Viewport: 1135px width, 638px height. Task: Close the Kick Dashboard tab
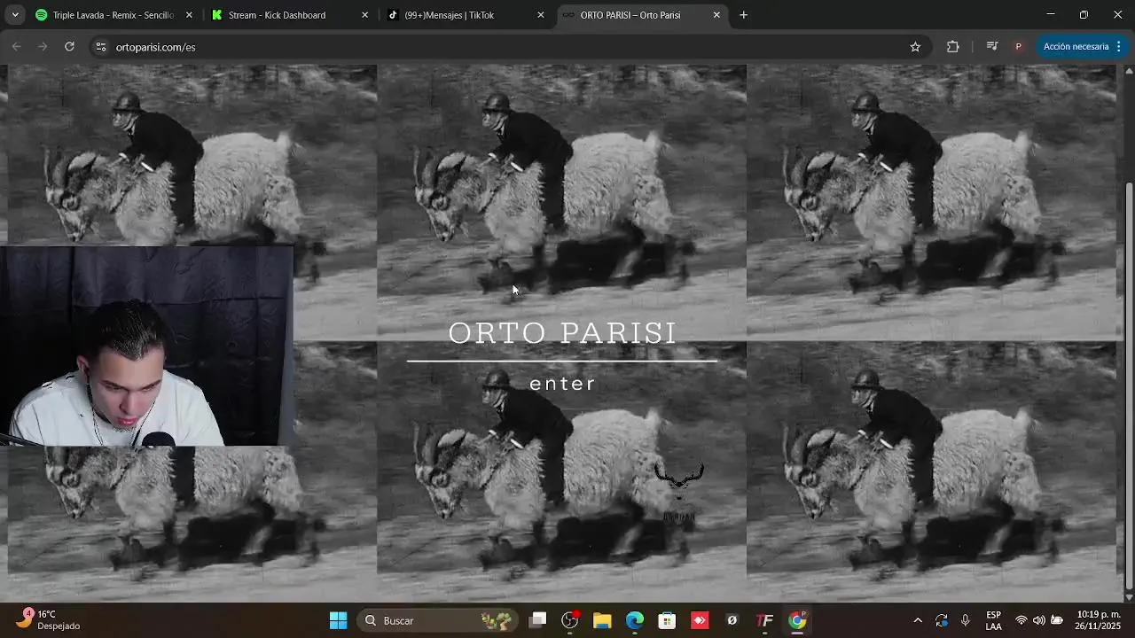(364, 15)
